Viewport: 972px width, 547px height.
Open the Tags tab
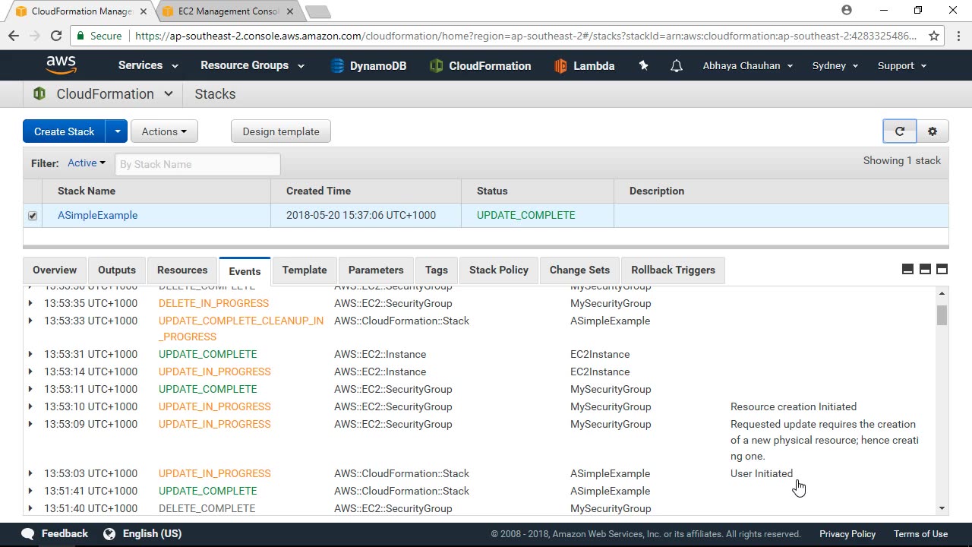pos(437,270)
